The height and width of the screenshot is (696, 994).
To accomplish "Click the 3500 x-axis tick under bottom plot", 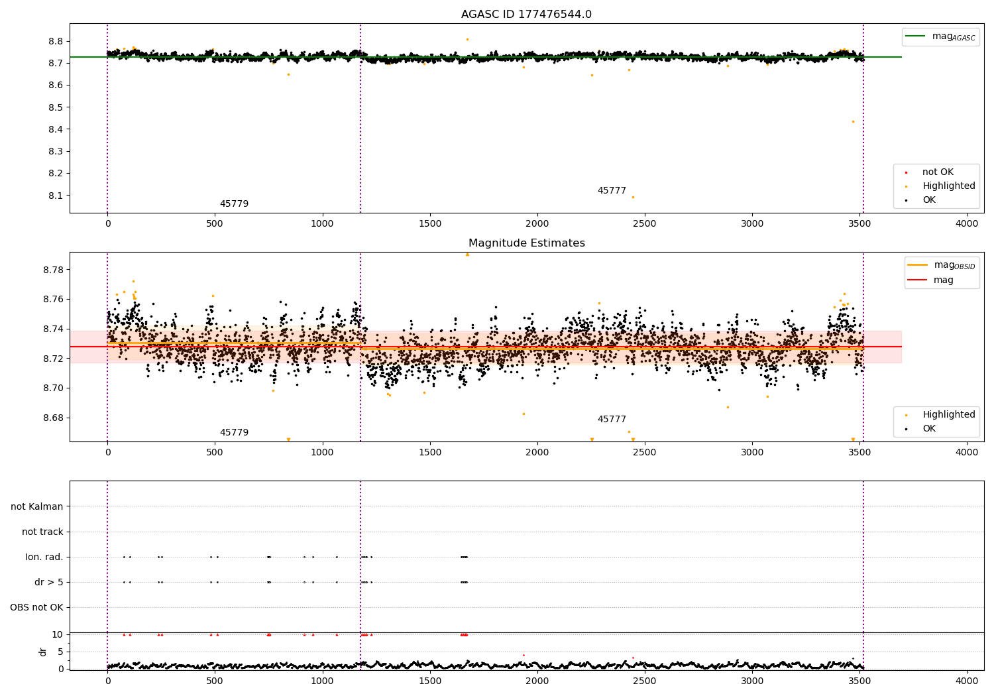I will pos(859,681).
